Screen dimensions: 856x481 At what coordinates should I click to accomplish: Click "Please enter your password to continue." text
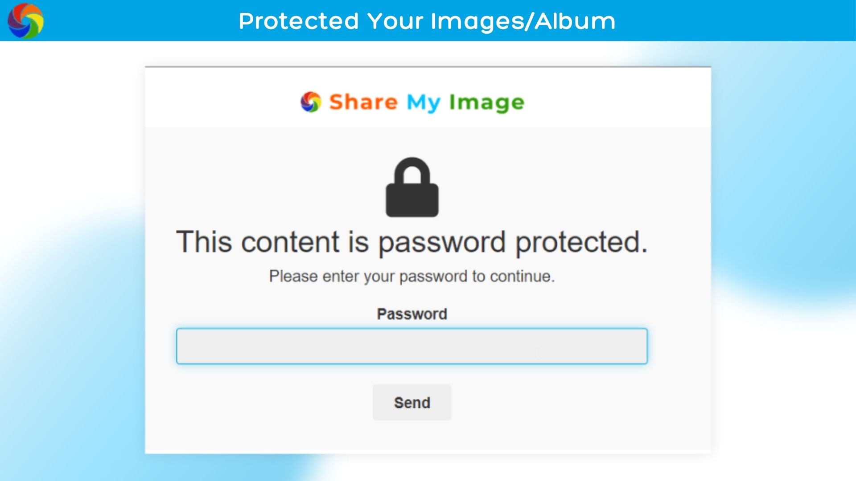(412, 276)
